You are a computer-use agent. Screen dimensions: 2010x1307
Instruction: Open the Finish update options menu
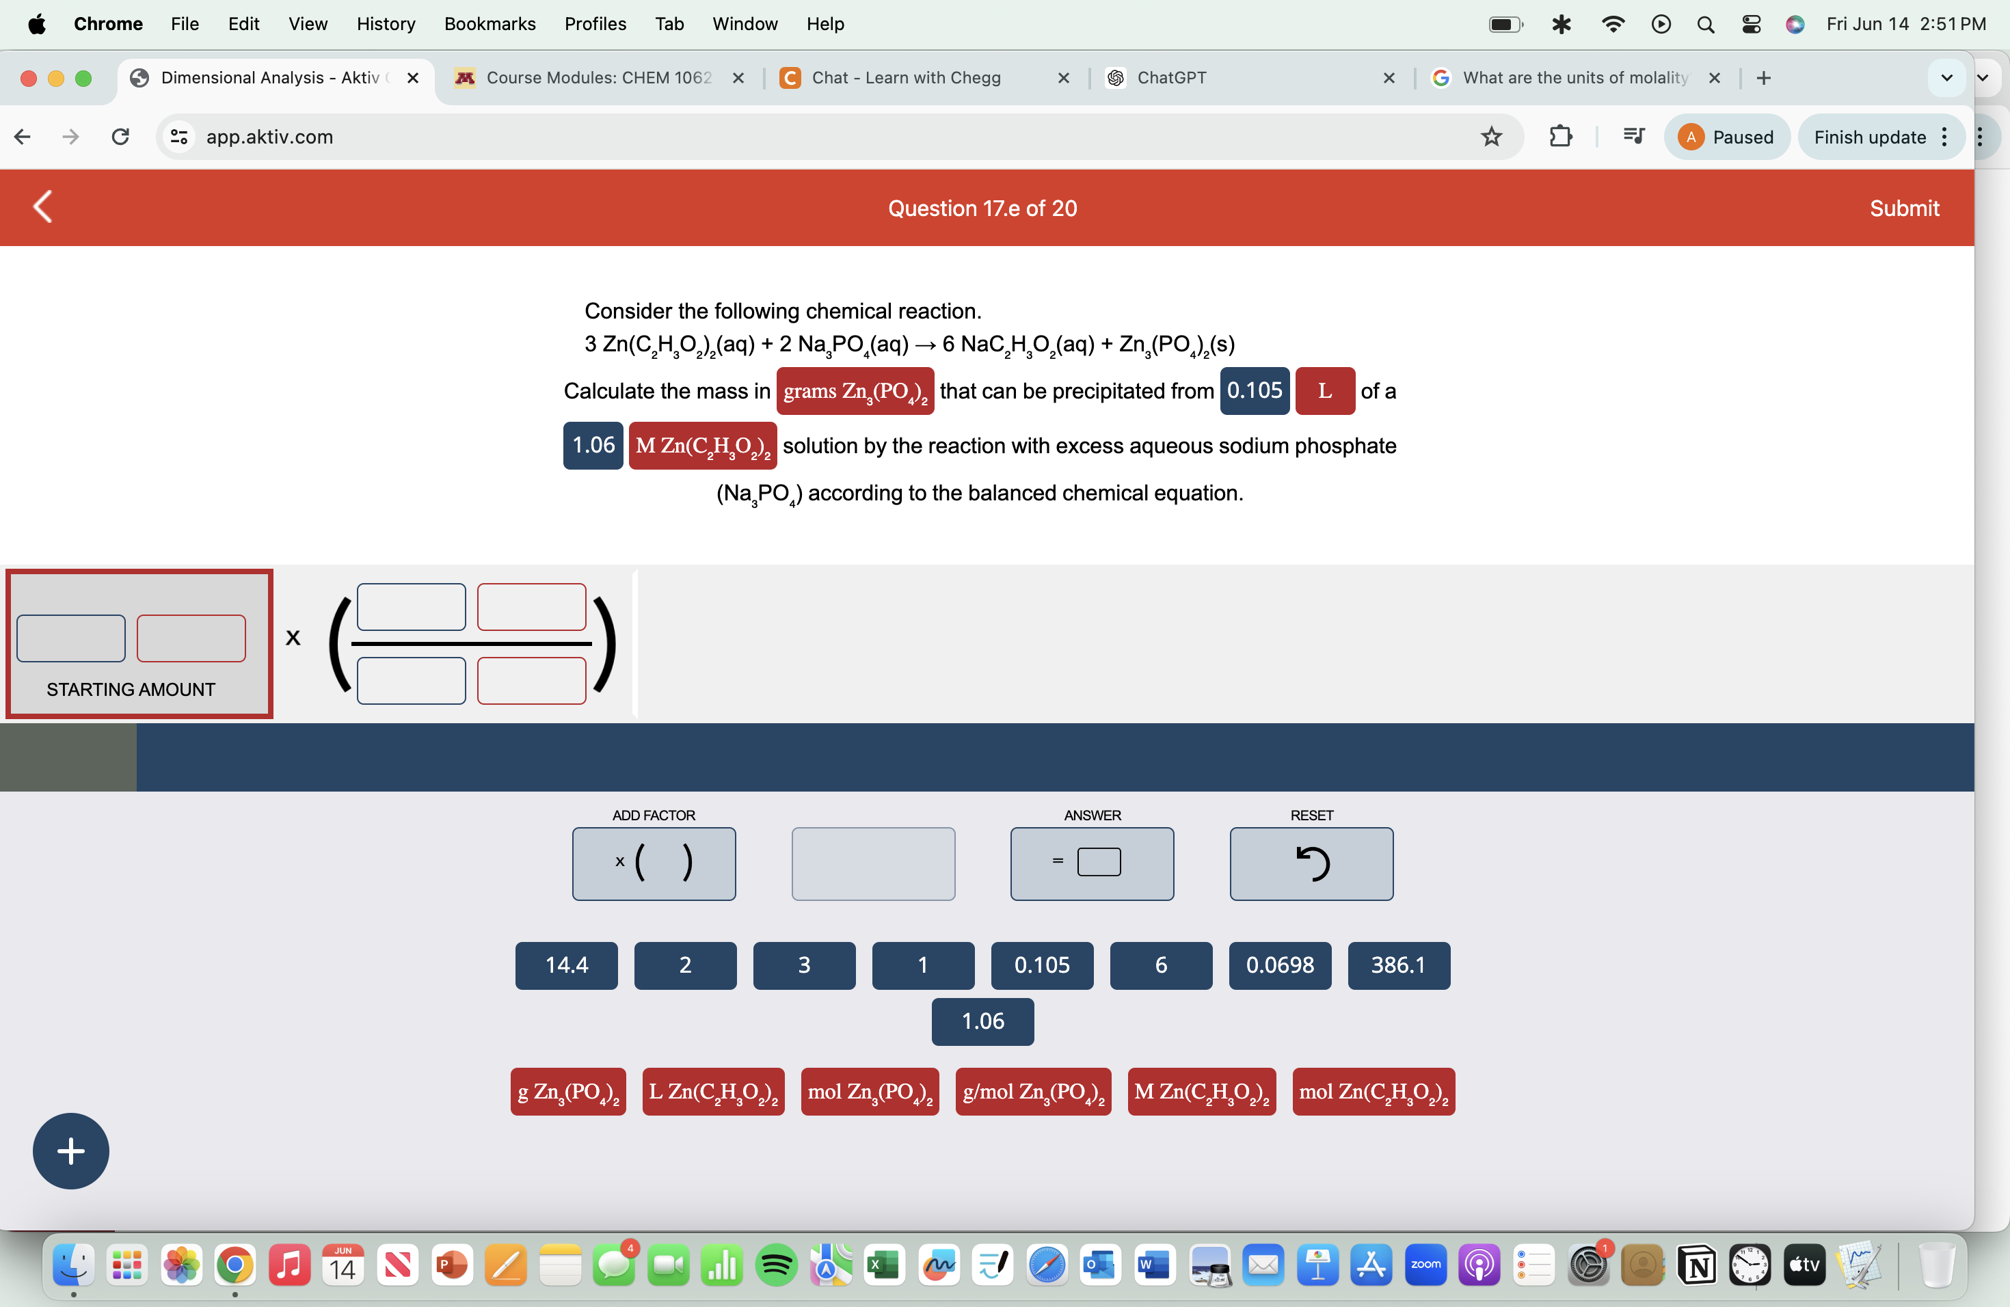pos(1945,137)
